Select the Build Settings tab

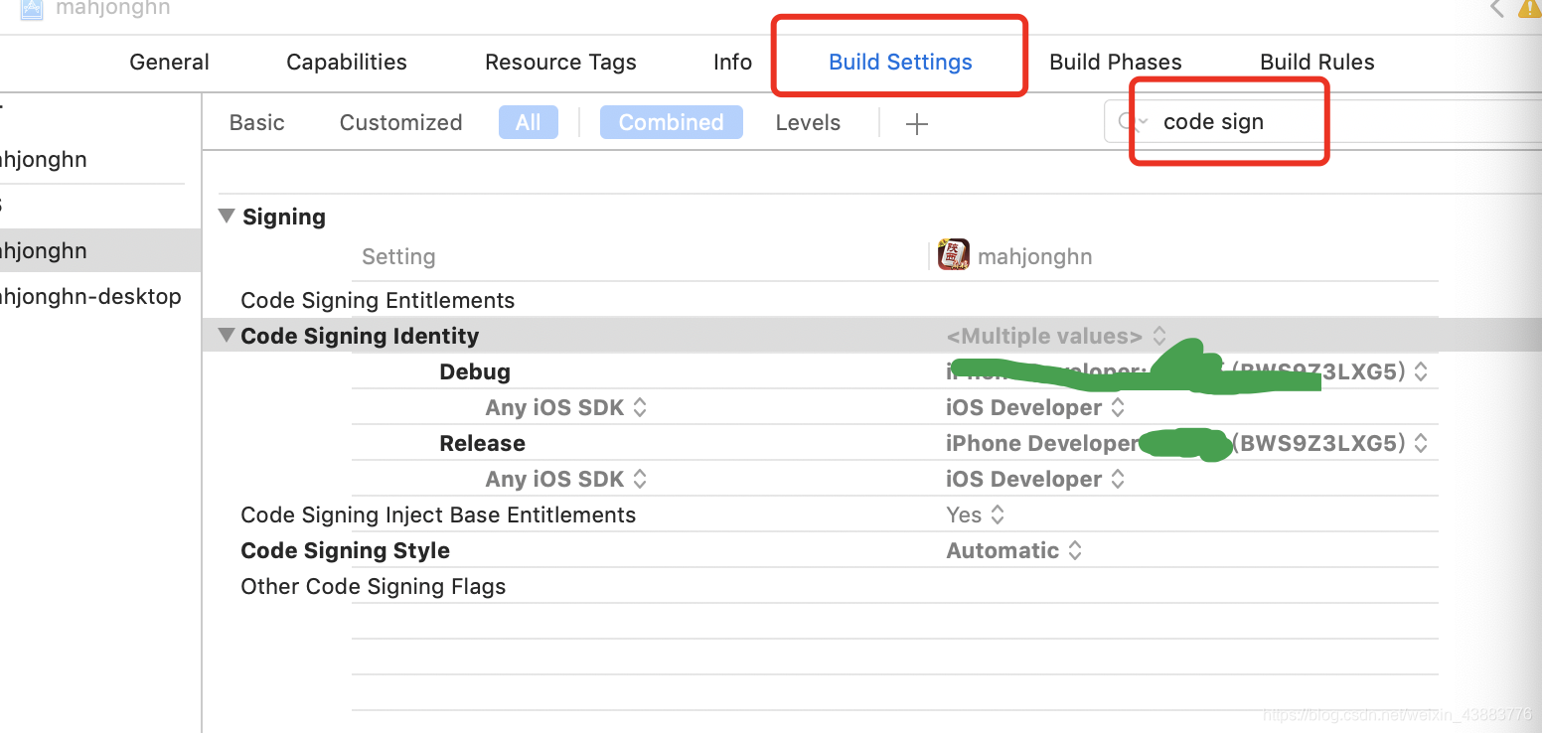pyautogui.click(x=900, y=62)
